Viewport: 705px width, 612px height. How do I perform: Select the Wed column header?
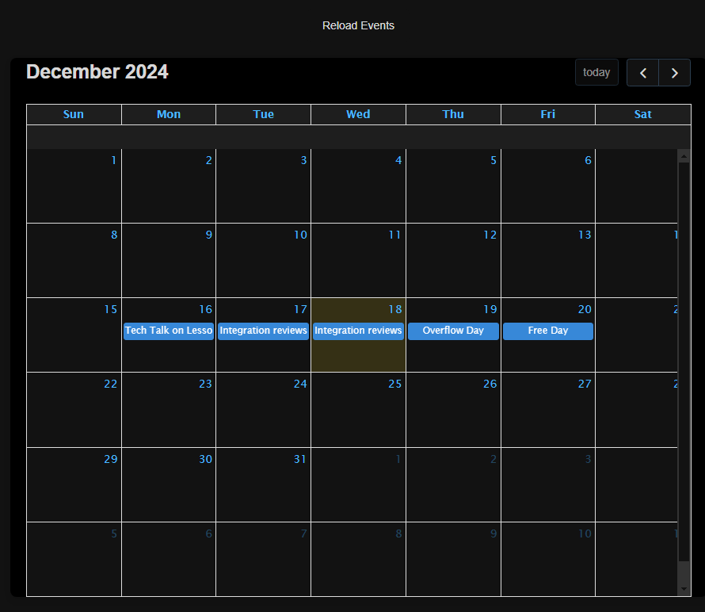coord(358,114)
